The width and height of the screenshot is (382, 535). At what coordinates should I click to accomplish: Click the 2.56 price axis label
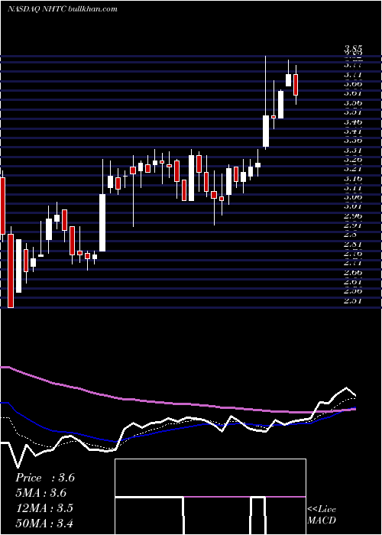coord(353,291)
